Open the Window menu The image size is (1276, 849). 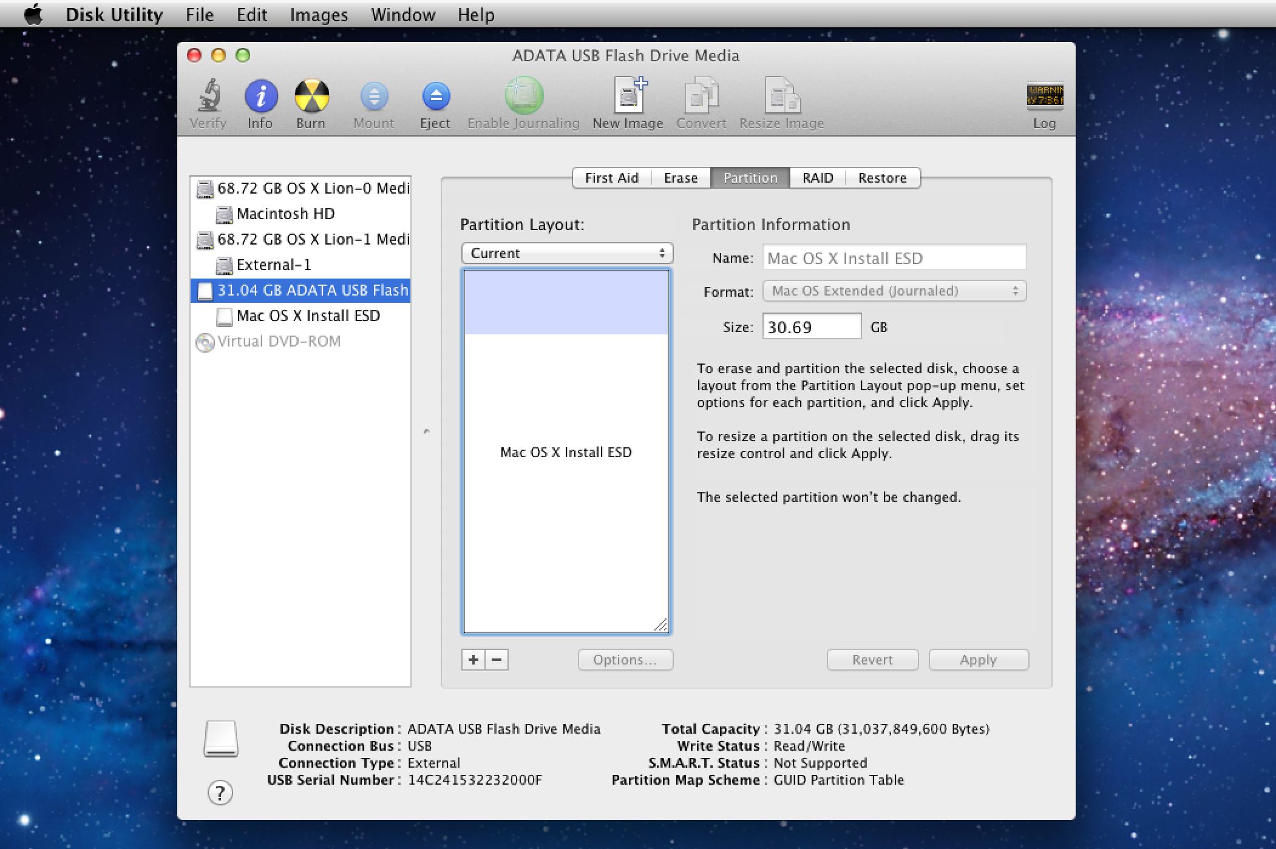click(x=403, y=15)
